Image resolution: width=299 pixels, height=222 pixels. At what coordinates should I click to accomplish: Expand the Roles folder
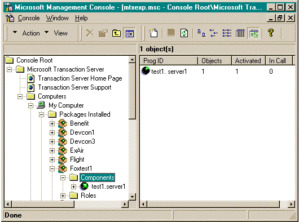[63, 196]
